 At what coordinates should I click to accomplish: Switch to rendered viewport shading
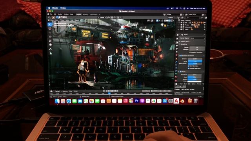tap(171, 21)
